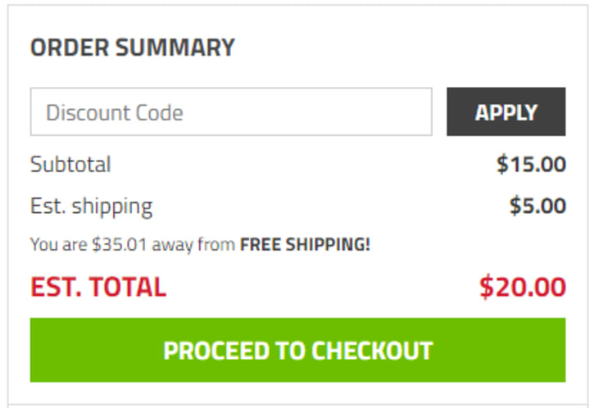This screenshot has height=408, width=590.
Task: Click the $5.00 shipping cost
Action: coord(538,206)
